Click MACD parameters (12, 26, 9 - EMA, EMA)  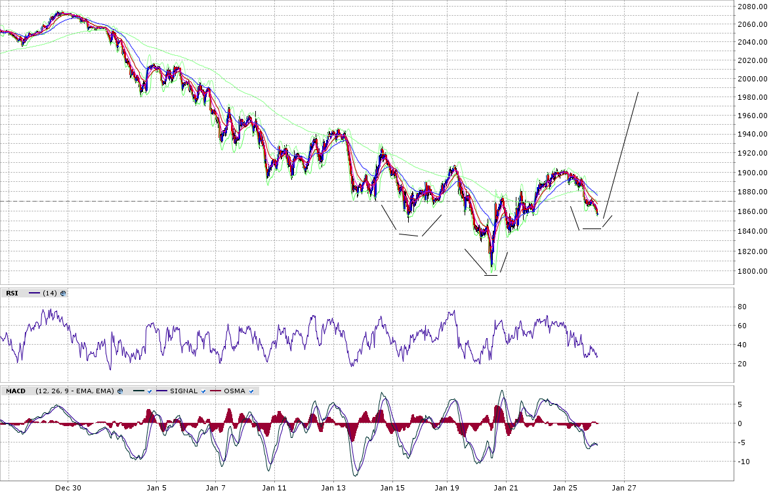[x=75, y=391]
